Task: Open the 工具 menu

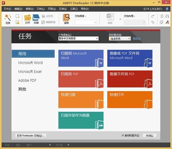Action: 74,9
